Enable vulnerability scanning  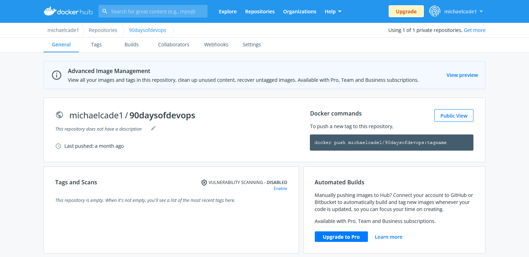[x=280, y=189]
